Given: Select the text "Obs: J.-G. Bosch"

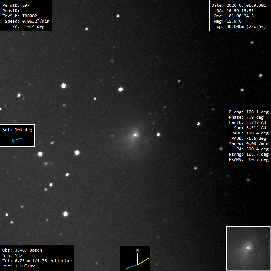Looking at the screenshot, I should (x=22, y=250).
